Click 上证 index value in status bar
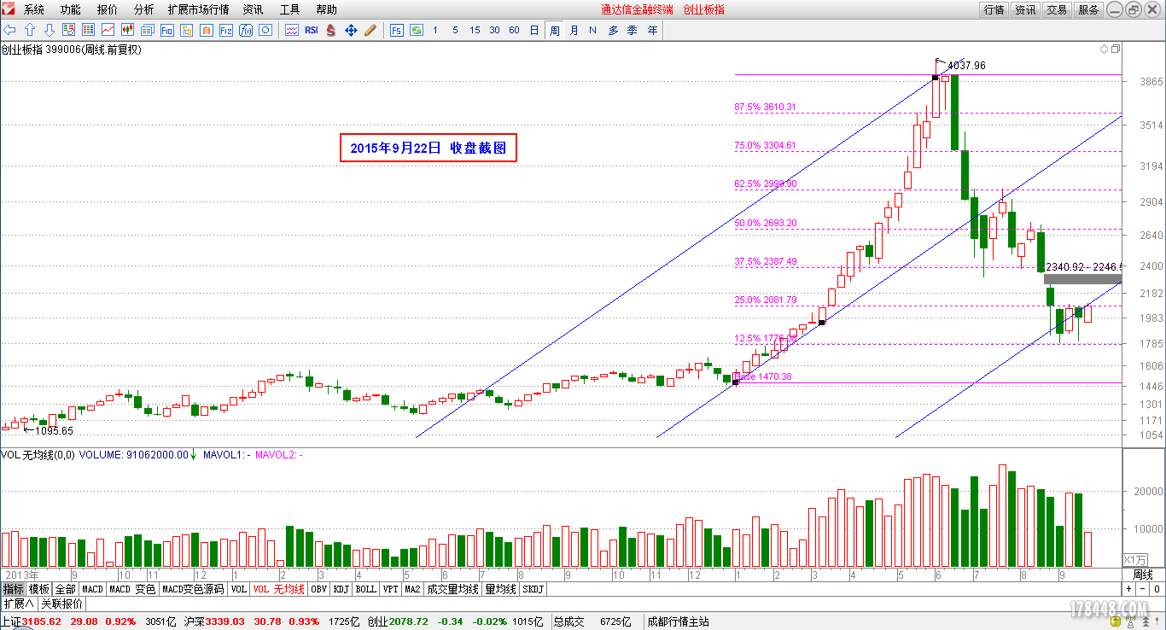1166x630 pixels. click(41, 621)
